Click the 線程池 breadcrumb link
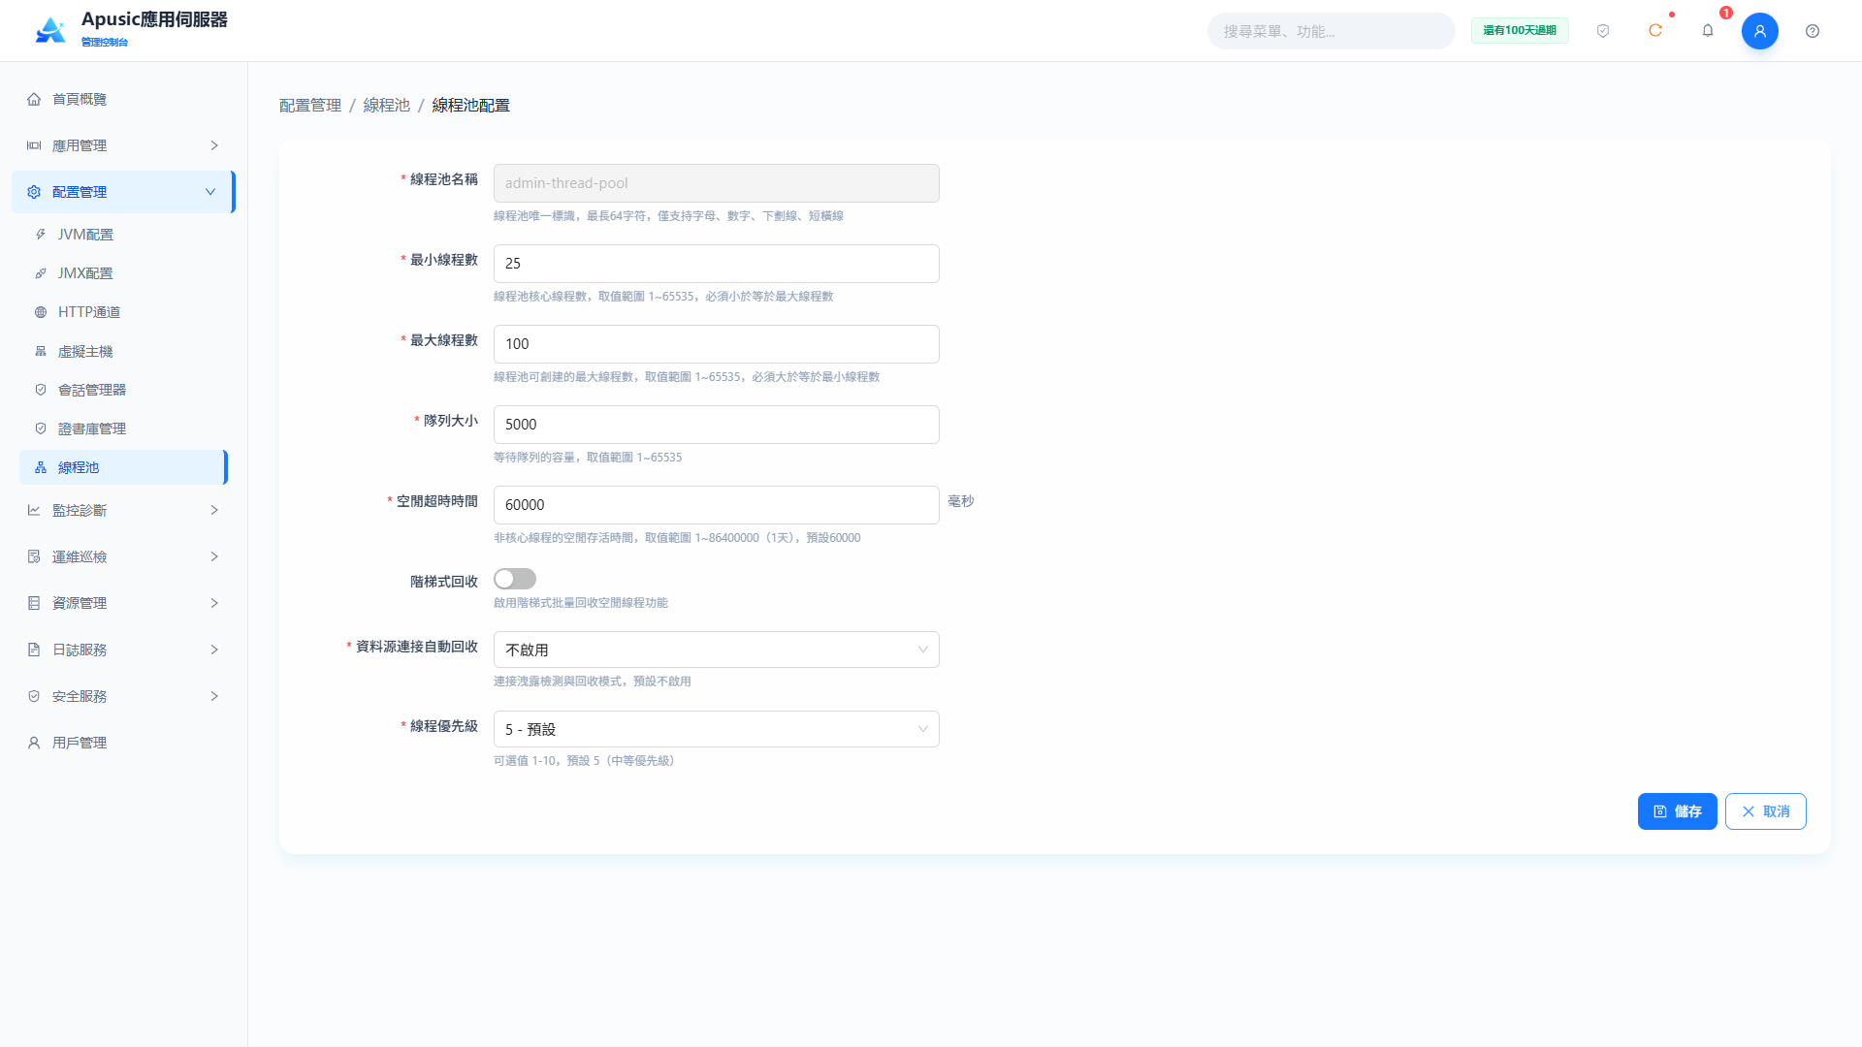1862x1047 pixels. click(387, 105)
